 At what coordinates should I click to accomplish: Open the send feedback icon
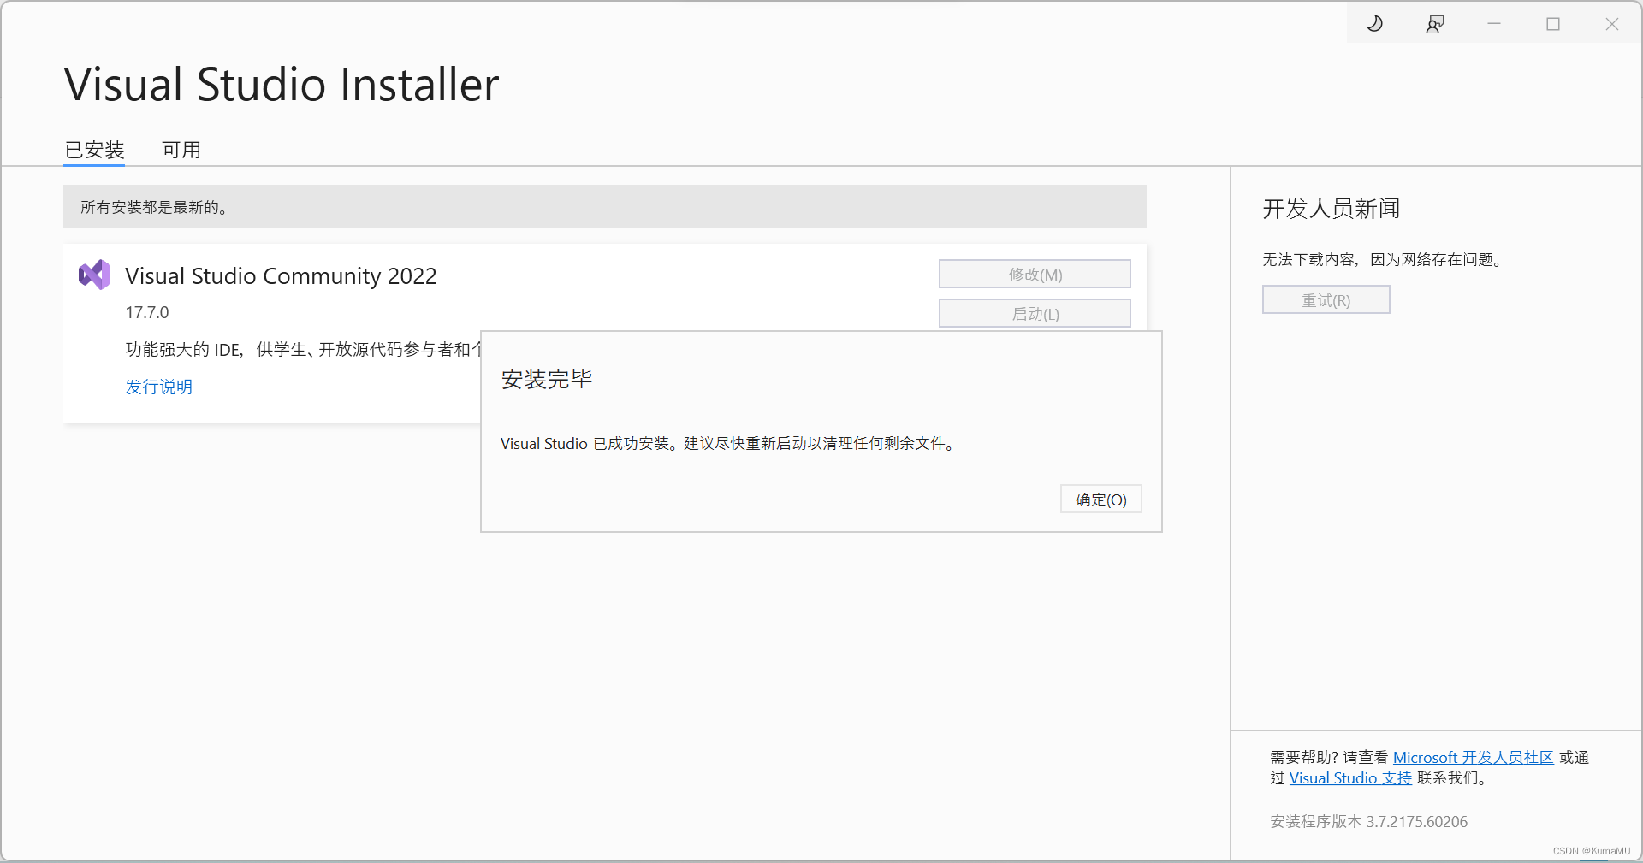point(1435,24)
